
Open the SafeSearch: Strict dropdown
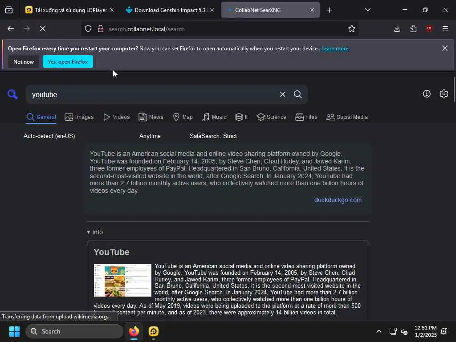(x=213, y=136)
